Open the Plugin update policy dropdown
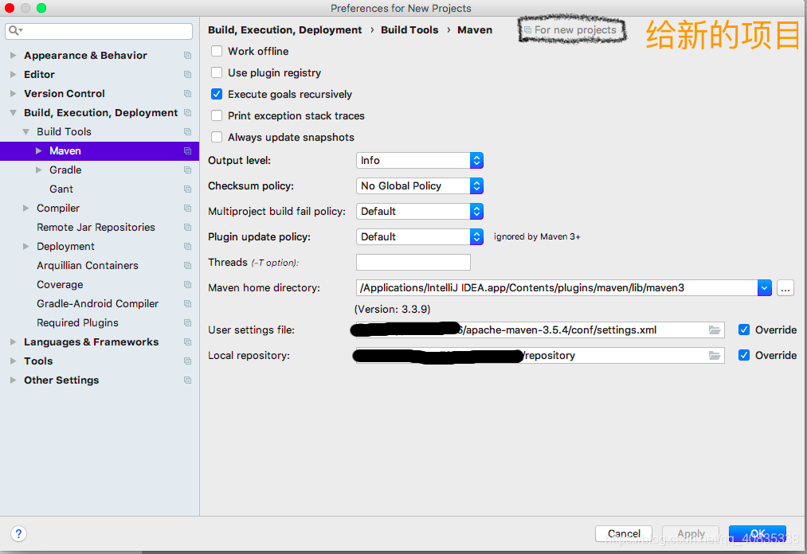The height and width of the screenshot is (554, 807). point(420,236)
